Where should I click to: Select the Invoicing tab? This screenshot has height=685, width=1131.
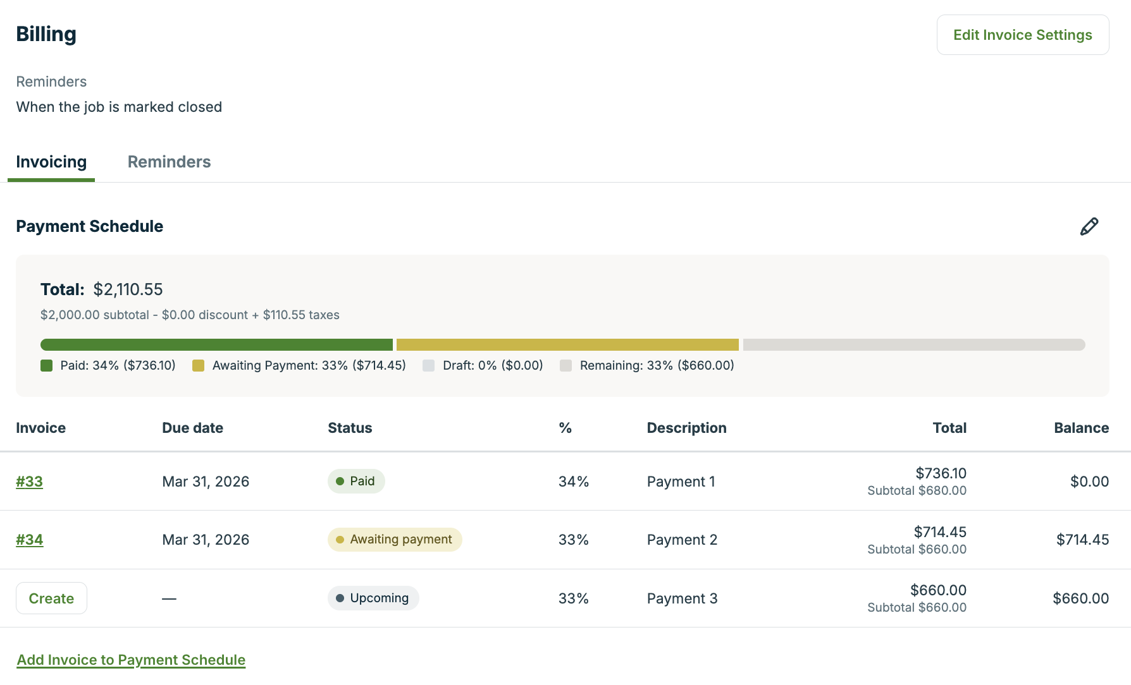point(51,162)
